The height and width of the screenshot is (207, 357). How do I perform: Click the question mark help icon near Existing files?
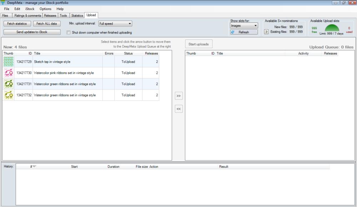(266, 32)
